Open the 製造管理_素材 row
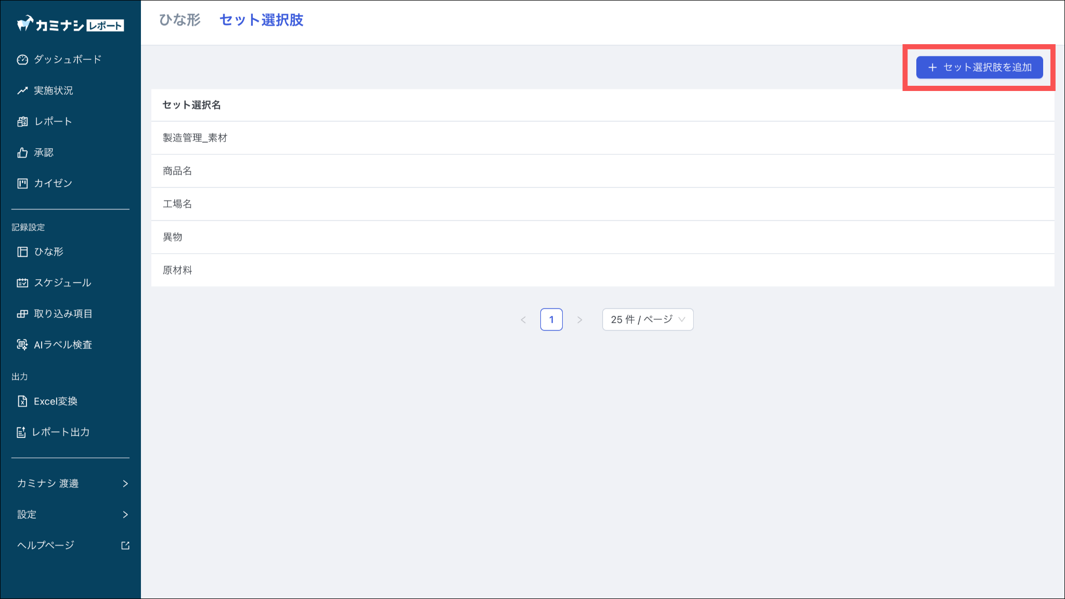This screenshot has height=599, width=1065. [x=195, y=138]
